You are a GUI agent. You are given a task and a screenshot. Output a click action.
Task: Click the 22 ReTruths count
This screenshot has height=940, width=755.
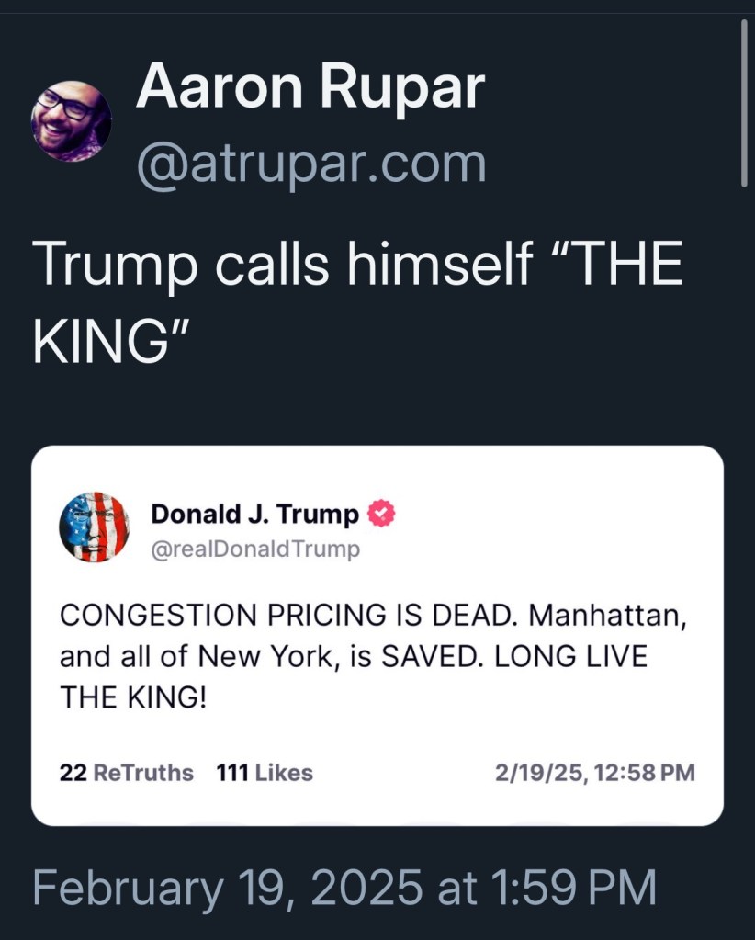tap(126, 773)
